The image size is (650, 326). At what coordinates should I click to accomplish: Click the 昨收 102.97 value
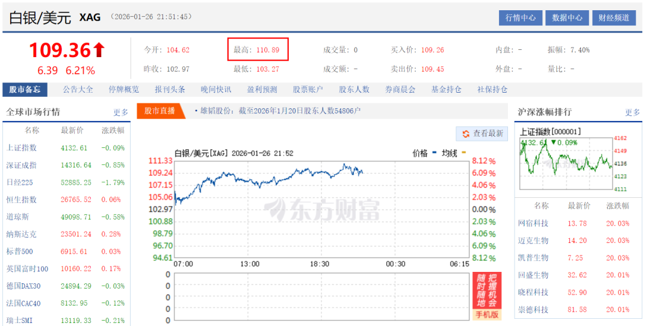click(178, 69)
